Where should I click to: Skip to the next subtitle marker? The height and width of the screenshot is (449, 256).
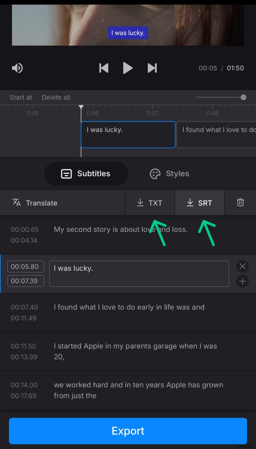click(x=152, y=68)
